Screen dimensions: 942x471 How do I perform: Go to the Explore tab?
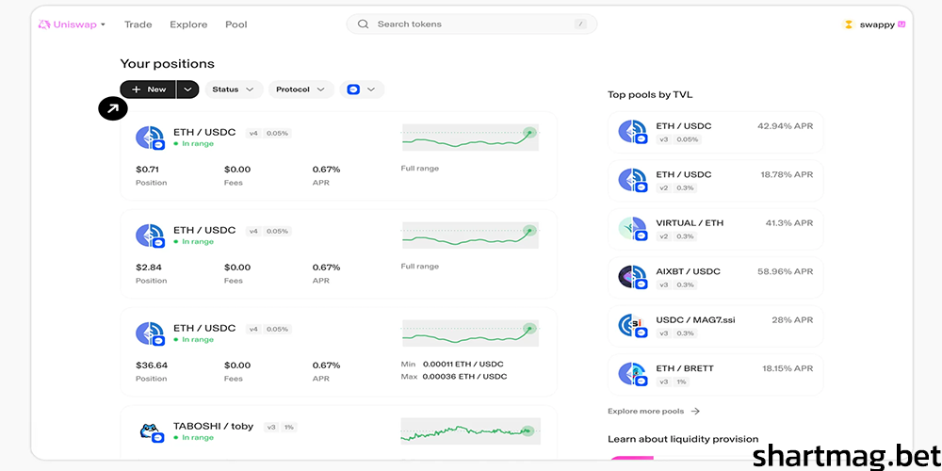point(188,24)
